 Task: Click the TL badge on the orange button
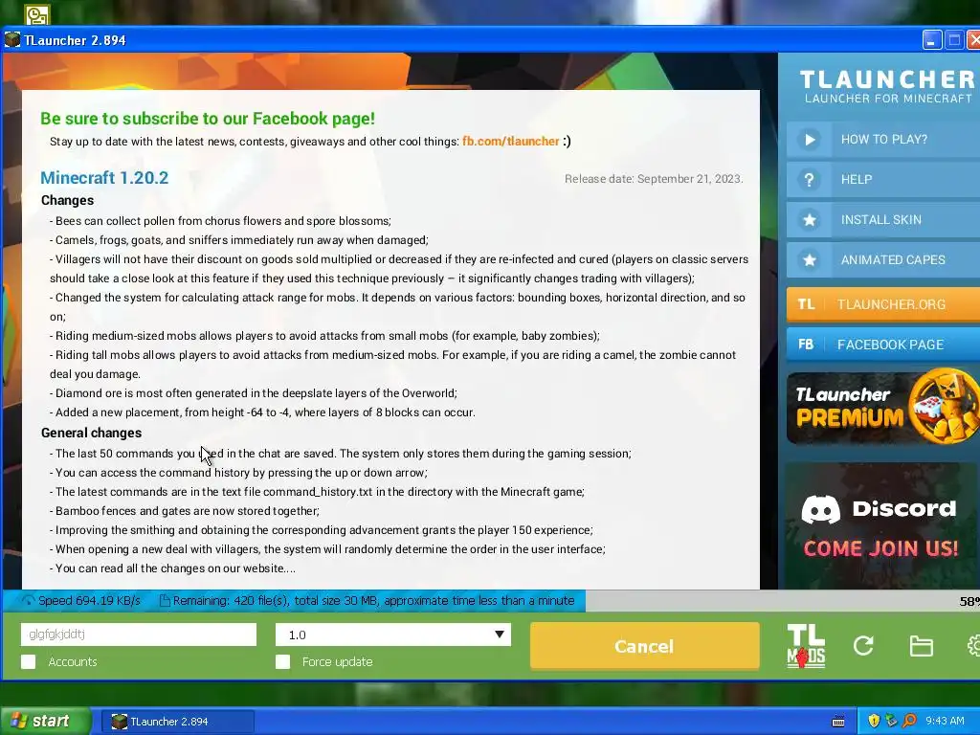click(806, 304)
